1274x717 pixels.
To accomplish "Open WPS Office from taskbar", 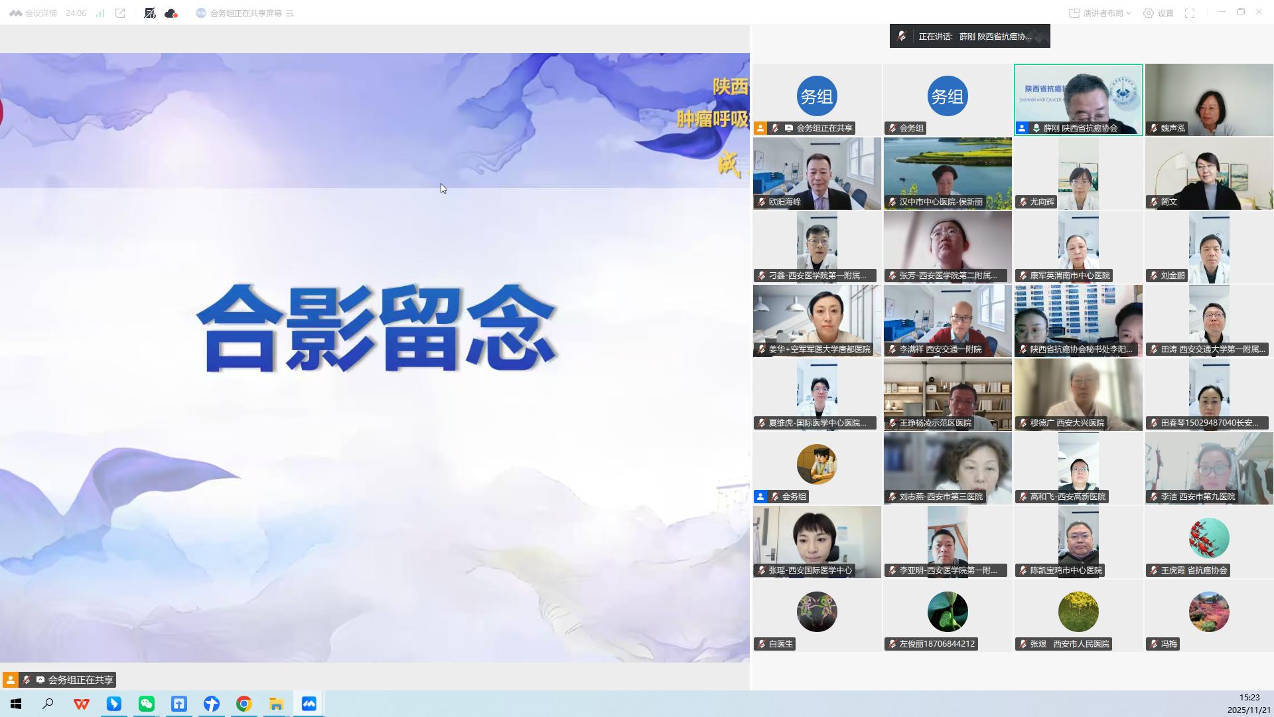I will click(82, 704).
